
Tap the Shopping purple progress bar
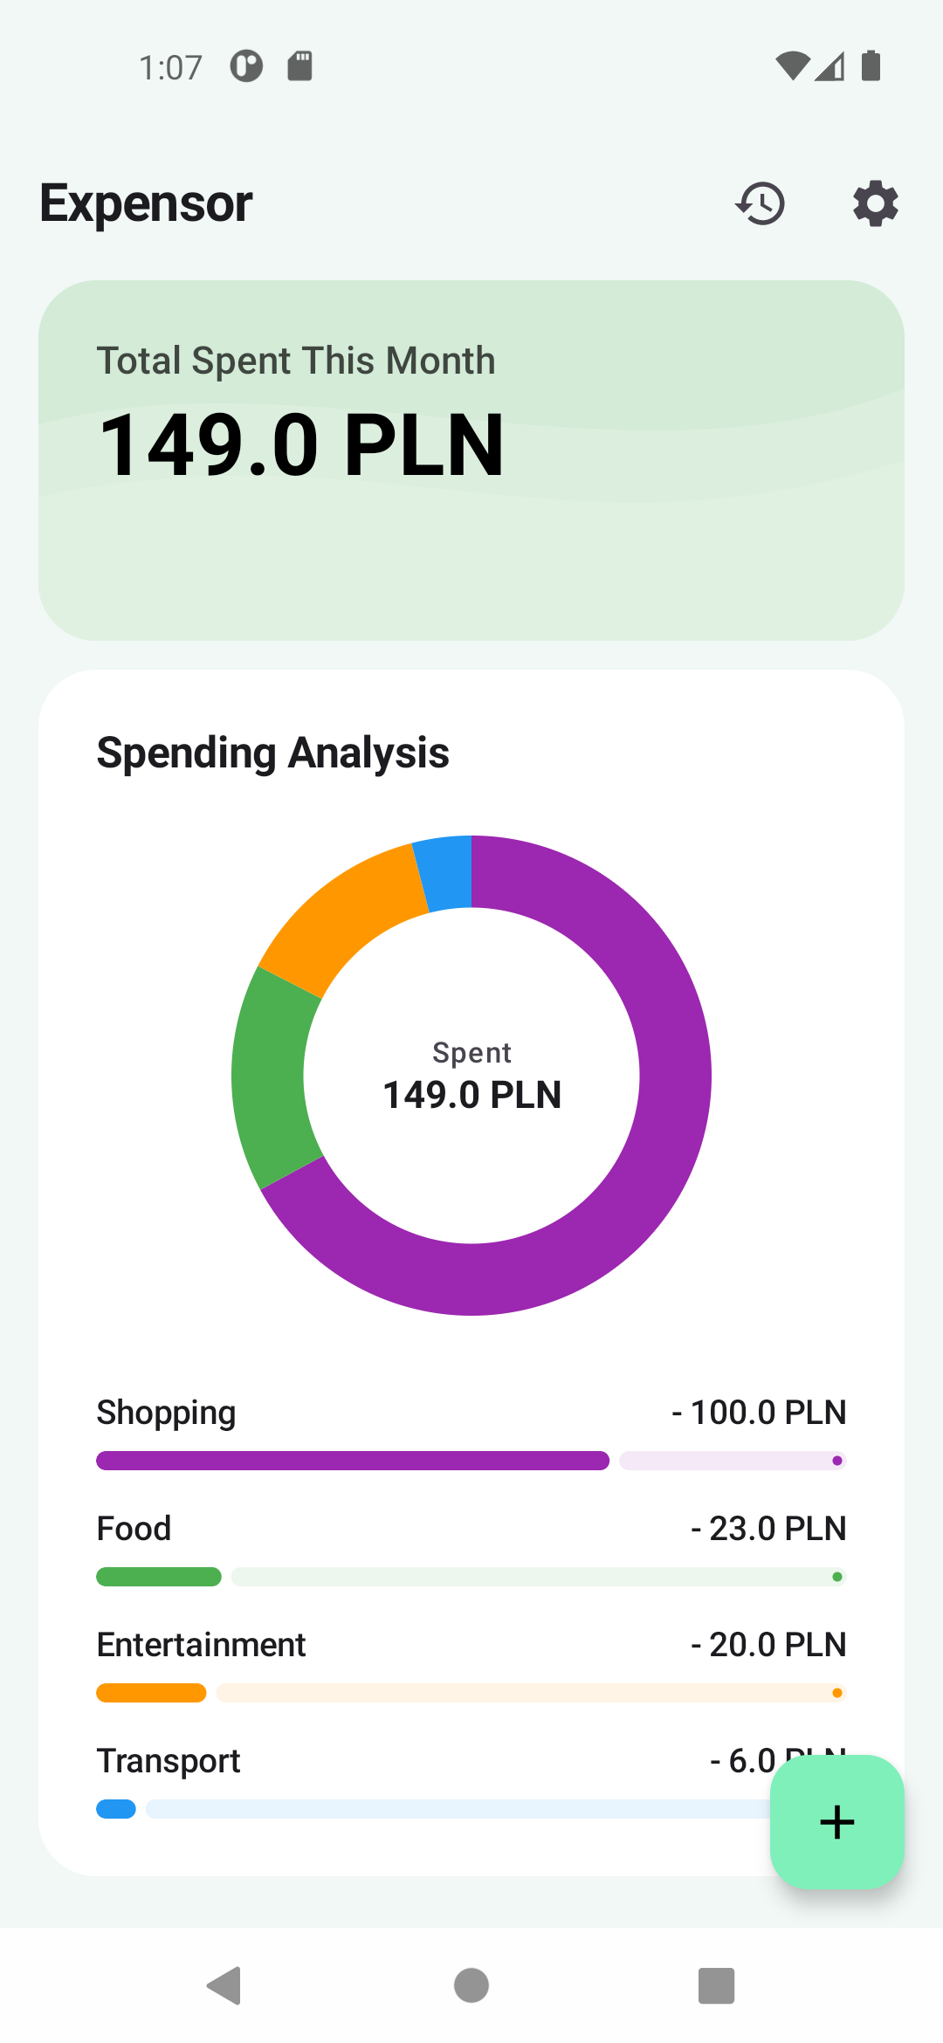(x=353, y=1461)
